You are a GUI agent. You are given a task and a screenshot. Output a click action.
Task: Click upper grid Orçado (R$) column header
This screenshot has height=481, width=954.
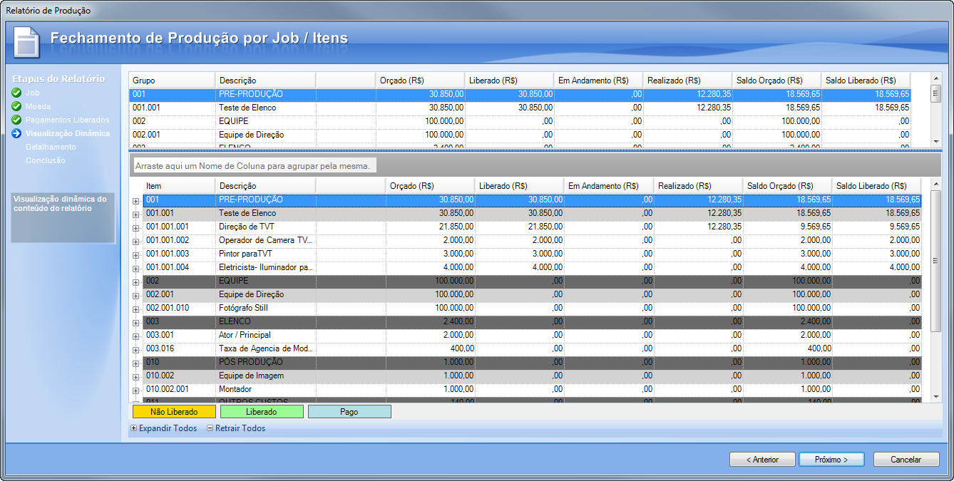point(420,81)
